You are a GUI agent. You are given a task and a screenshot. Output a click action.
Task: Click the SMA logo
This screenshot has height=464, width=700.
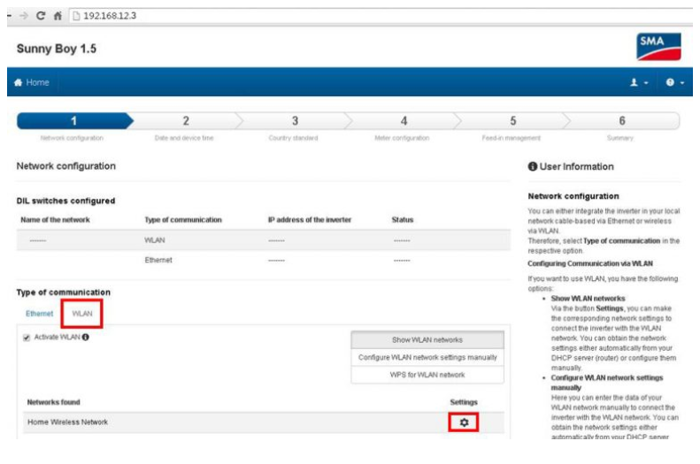pos(658,46)
